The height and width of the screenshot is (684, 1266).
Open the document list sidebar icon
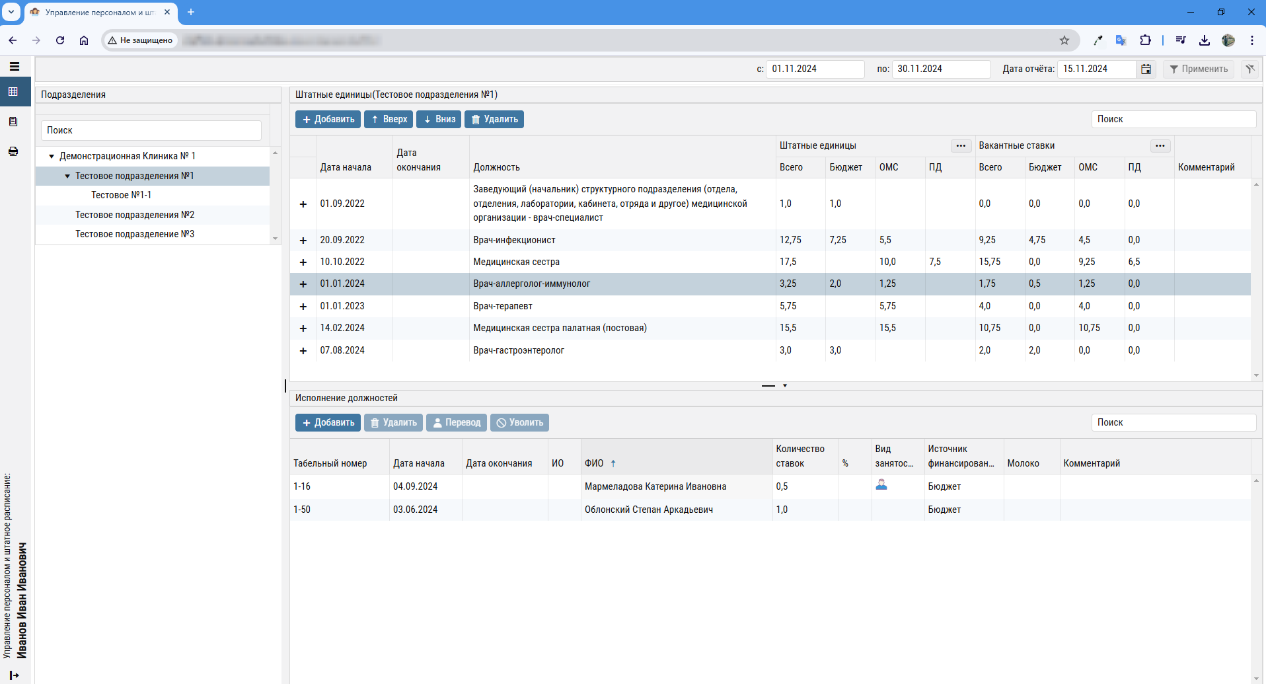13,122
